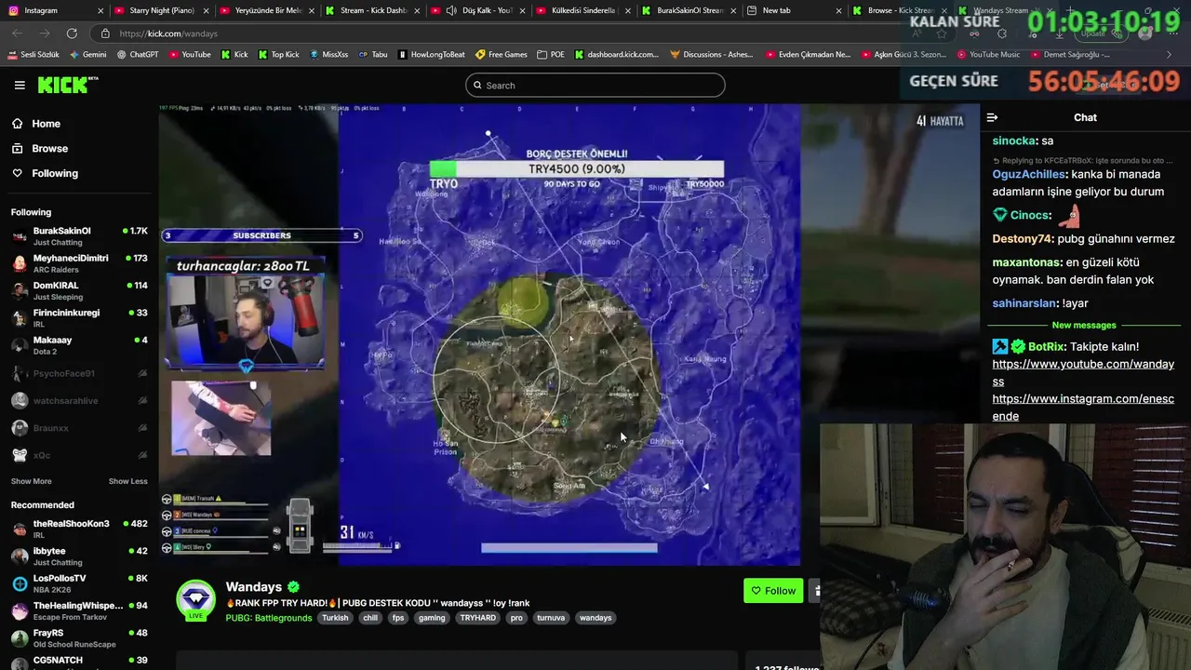This screenshot has width=1191, height=670.
Task: Open Following in the Kick sidebar
Action: coord(55,173)
